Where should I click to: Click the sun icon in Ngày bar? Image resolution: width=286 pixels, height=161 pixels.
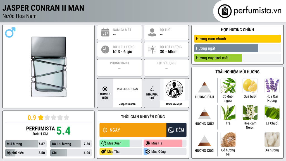coord(105,130)
